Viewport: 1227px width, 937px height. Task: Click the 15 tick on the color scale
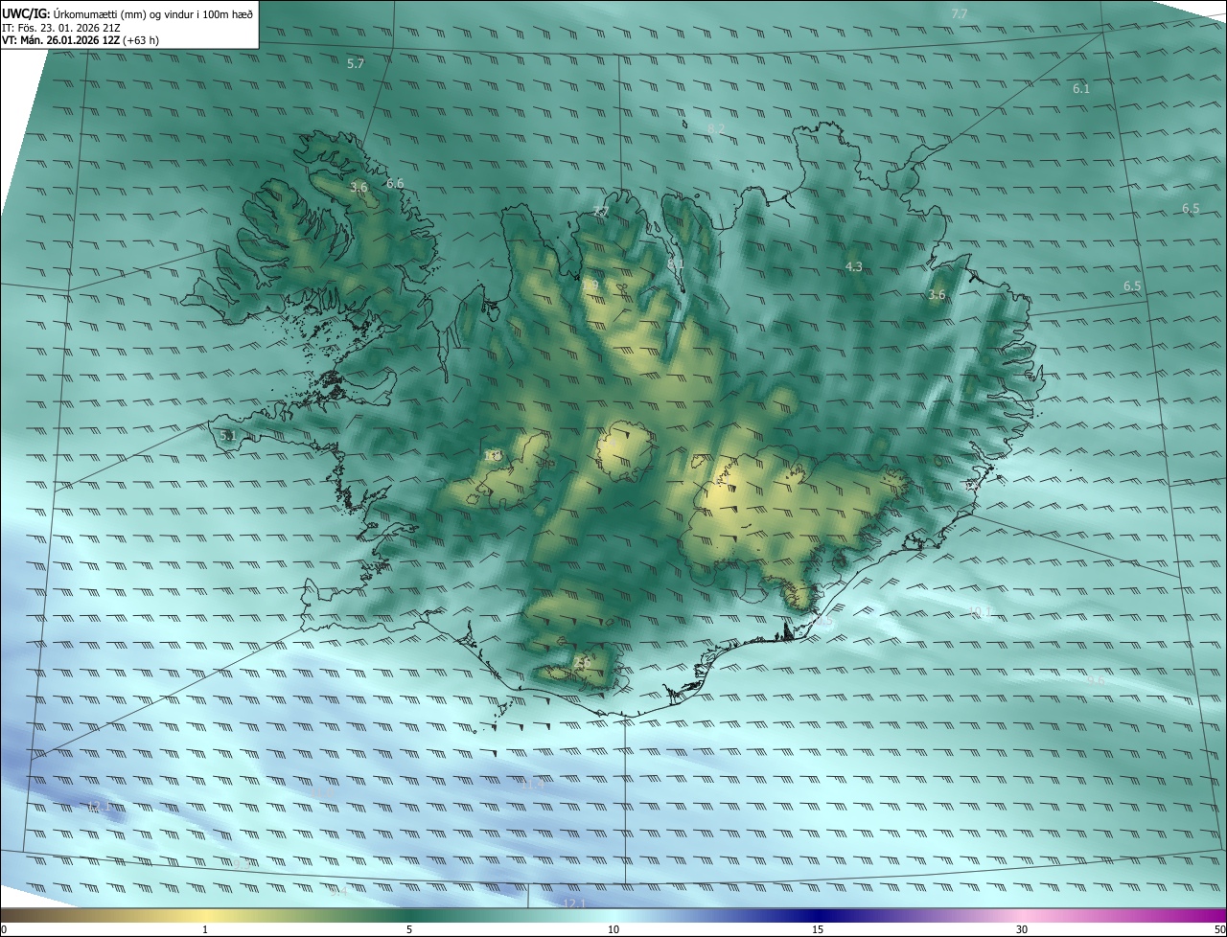(x=818, y=929)
